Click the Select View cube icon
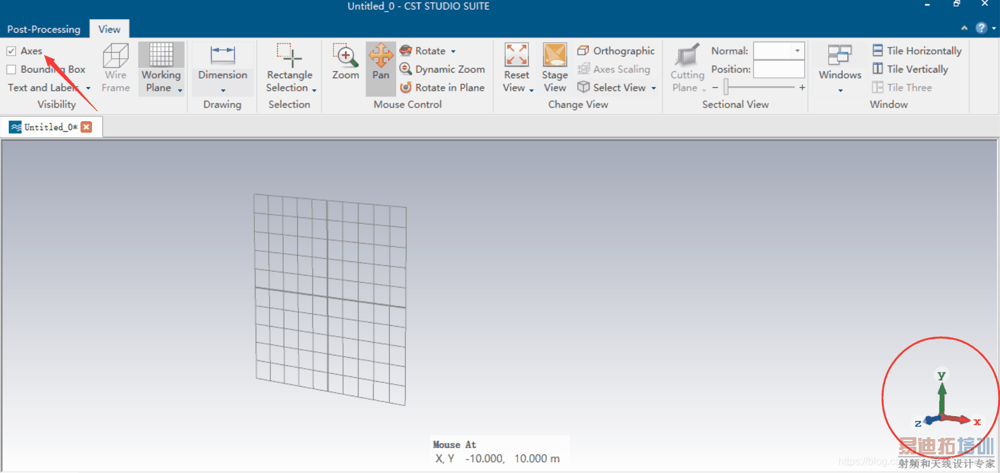Viewport: 1000px width, 473px height. tap(583, 88)
